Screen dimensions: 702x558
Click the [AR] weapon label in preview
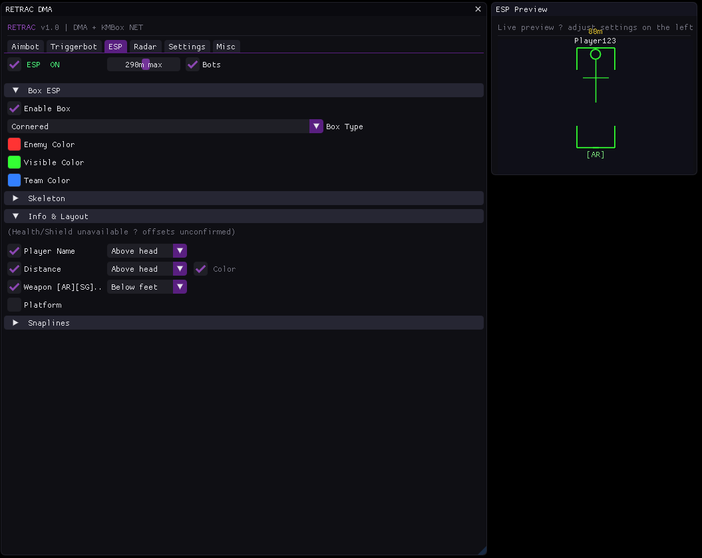(x=596, y=154)
